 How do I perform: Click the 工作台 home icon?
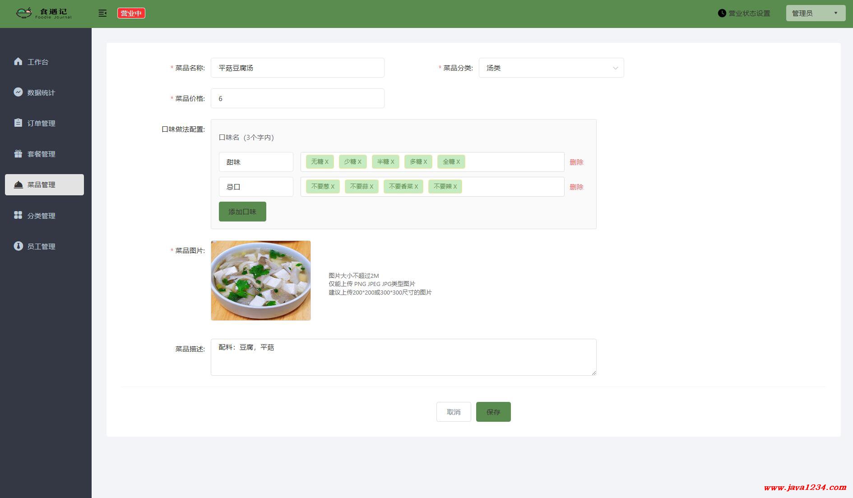[18, 61]
